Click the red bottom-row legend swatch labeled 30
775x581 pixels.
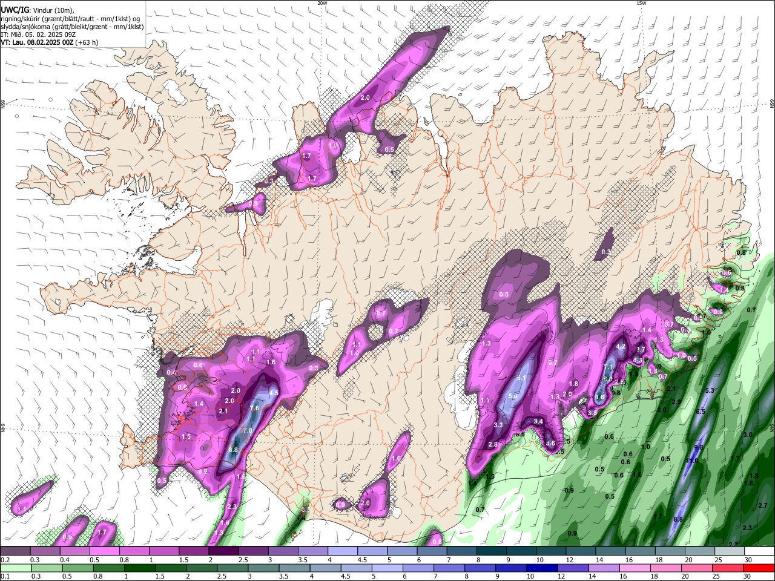point(758,568)
